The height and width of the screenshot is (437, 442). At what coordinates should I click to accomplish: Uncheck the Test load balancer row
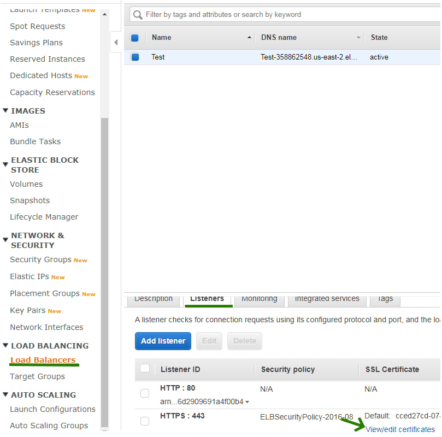135,57
